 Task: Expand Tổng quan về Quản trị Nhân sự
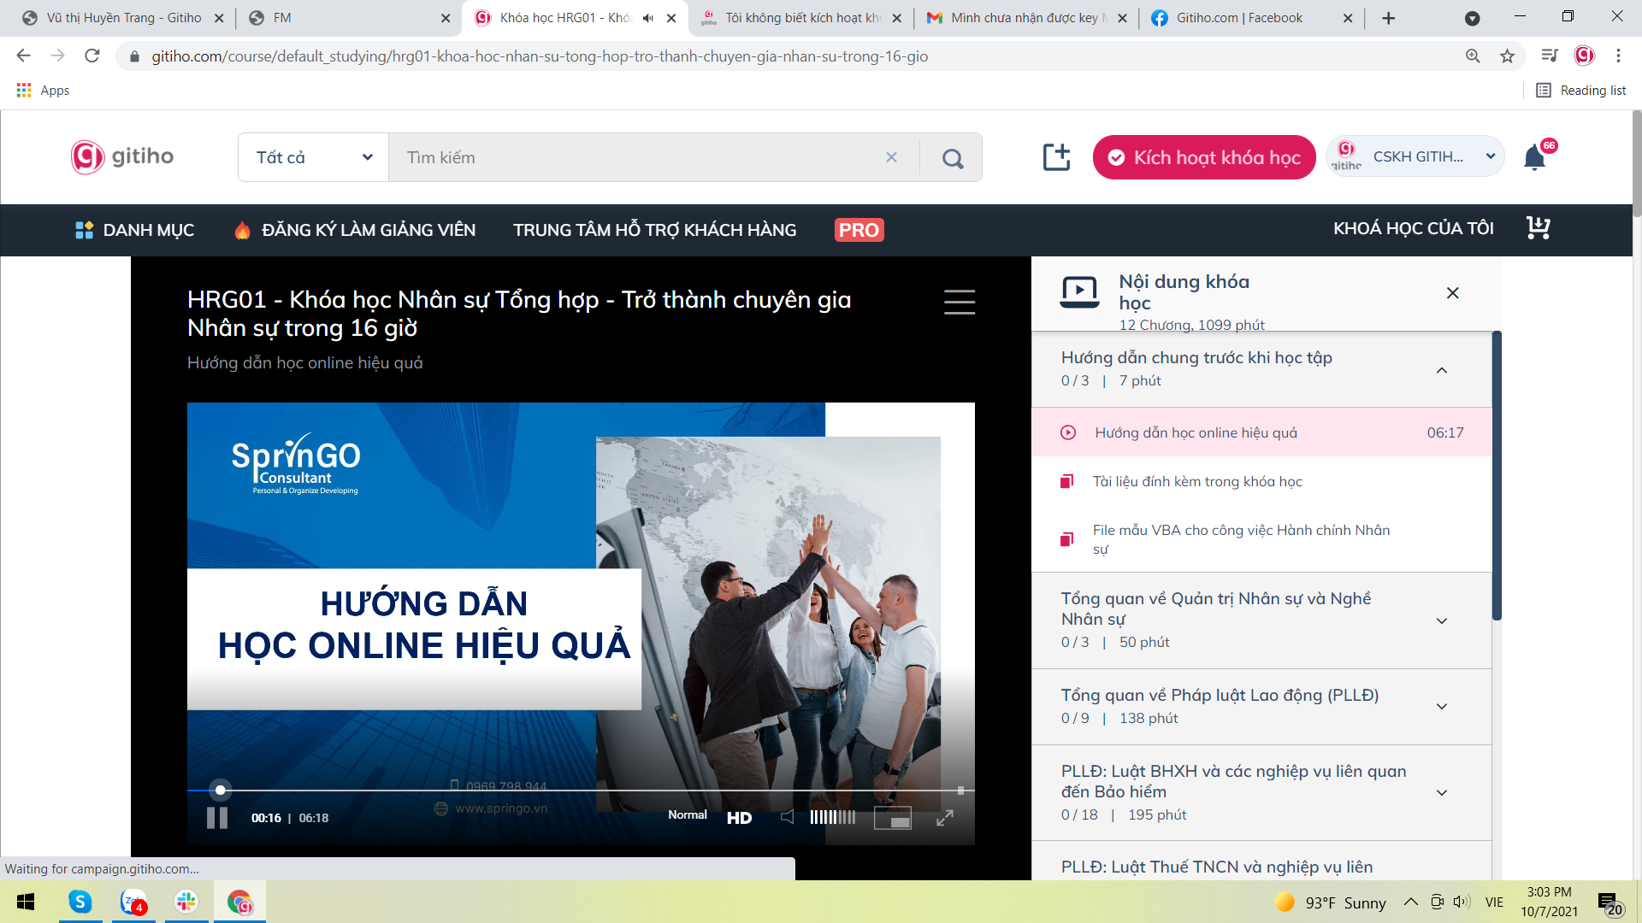click(x=1261, y=620)
